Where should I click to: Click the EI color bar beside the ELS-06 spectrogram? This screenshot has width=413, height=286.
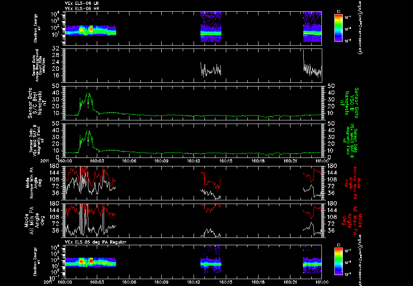(338, 28)
